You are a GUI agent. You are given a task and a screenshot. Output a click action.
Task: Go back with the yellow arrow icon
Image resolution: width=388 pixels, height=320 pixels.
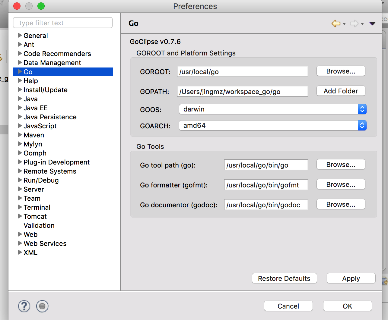pyautogui.click(x=336, y=24)
